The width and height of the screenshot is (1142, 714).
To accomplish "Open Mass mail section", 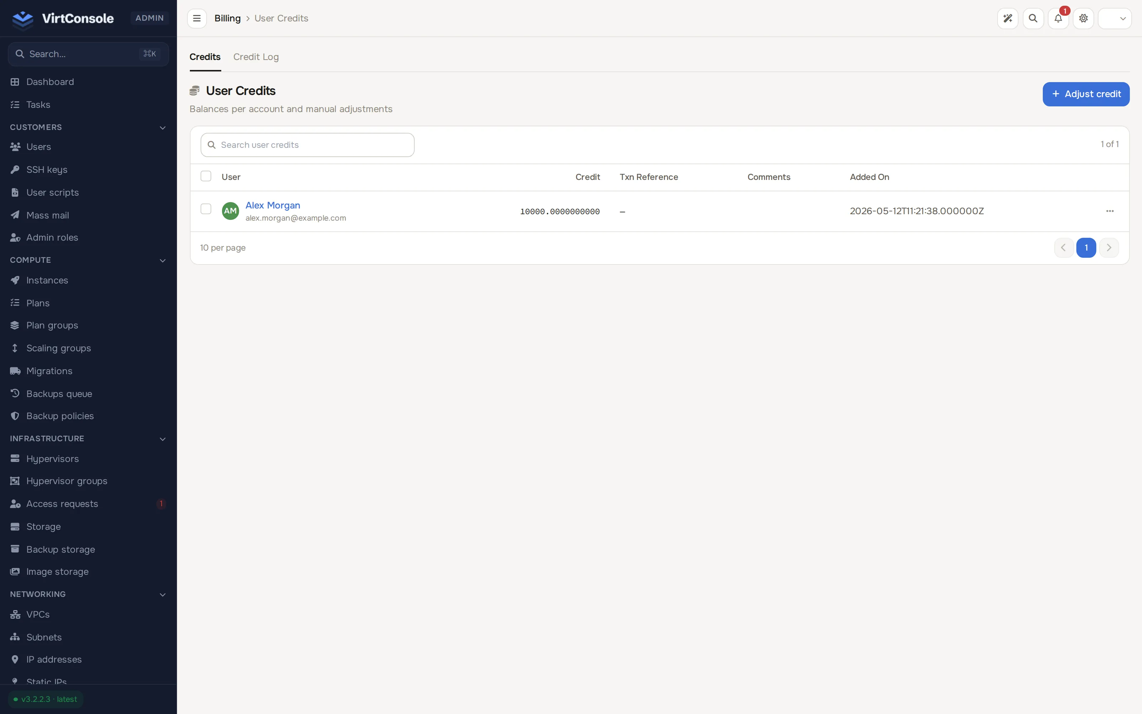I will pyautogui.click(x=88, y=215).
